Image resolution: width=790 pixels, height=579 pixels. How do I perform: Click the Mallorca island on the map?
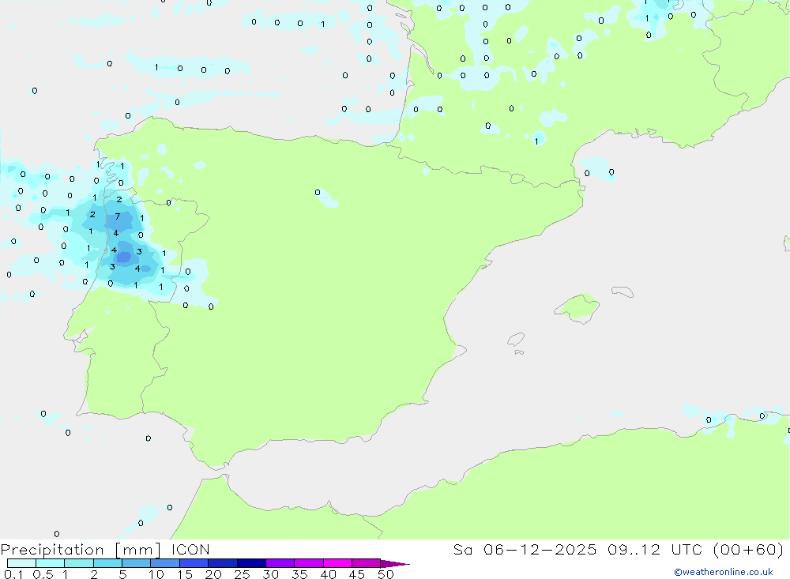(577, 307)
